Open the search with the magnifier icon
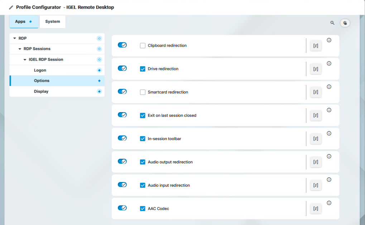The image size is (365, 225). pos(332,23)
